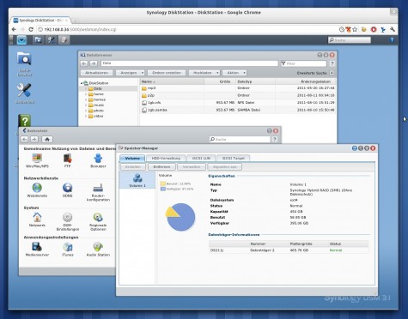Open the Bedienfeld desktop icon with tools

pos(25,93)
